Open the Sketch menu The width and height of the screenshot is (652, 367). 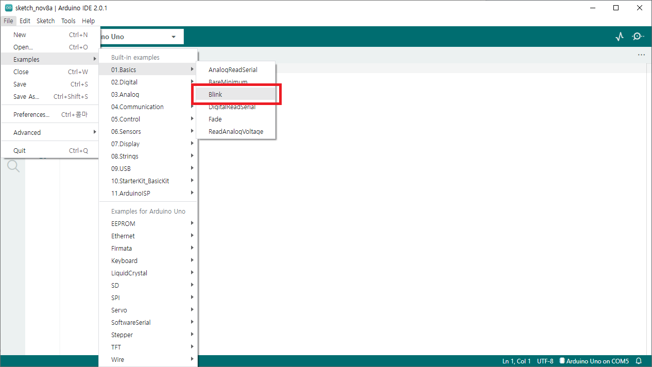coord(45,21)
